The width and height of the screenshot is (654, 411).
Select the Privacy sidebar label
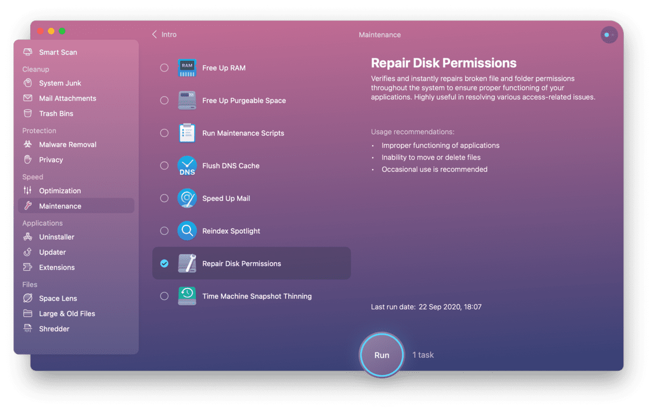click(x=51, y=160)
